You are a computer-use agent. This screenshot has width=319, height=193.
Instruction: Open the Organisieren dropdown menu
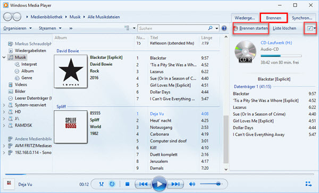click(18, 28)
